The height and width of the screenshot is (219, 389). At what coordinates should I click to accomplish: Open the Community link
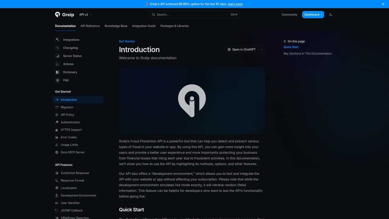pos(289,15)
